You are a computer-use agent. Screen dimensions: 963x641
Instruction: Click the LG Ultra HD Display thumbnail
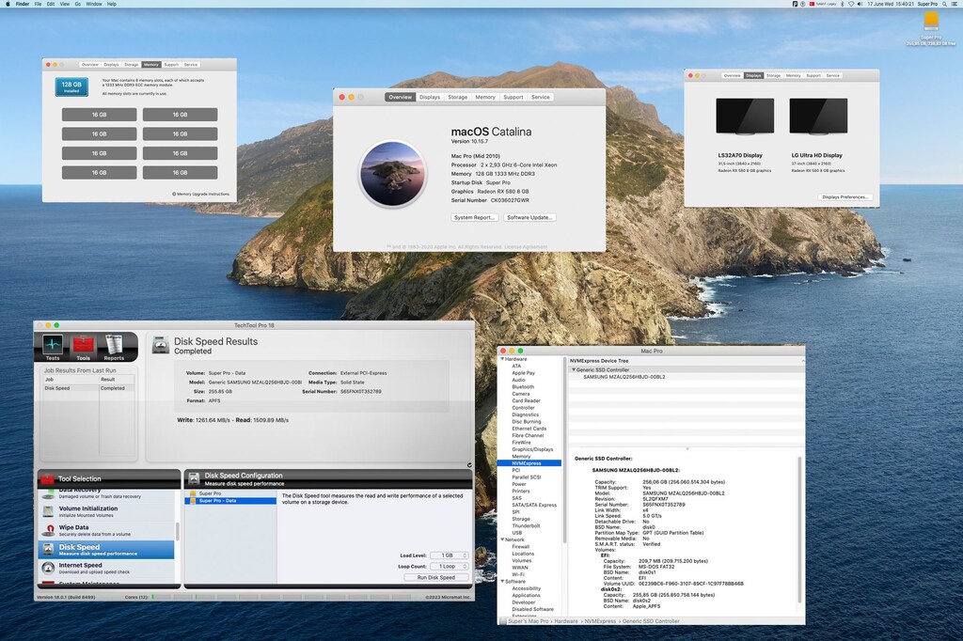(x=818, y=116)
